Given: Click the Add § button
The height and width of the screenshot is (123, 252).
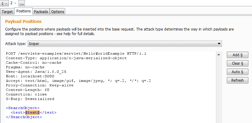Looking at the screenshot, I should 237,55.
